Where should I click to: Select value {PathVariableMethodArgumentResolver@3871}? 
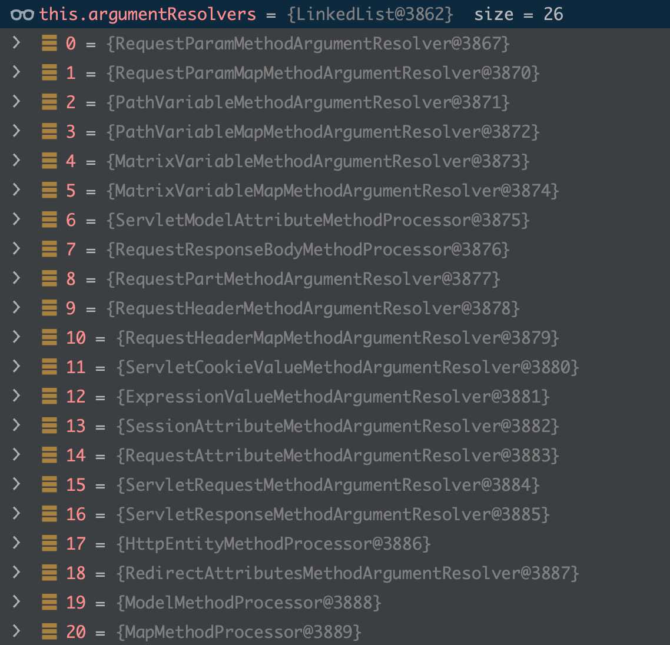pyautogui.click(x=308, y=102)
